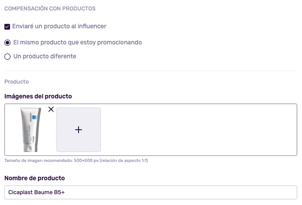302x205 pixels.
Task: Select the El mismo producto radio button
Action: coord(7,43)
